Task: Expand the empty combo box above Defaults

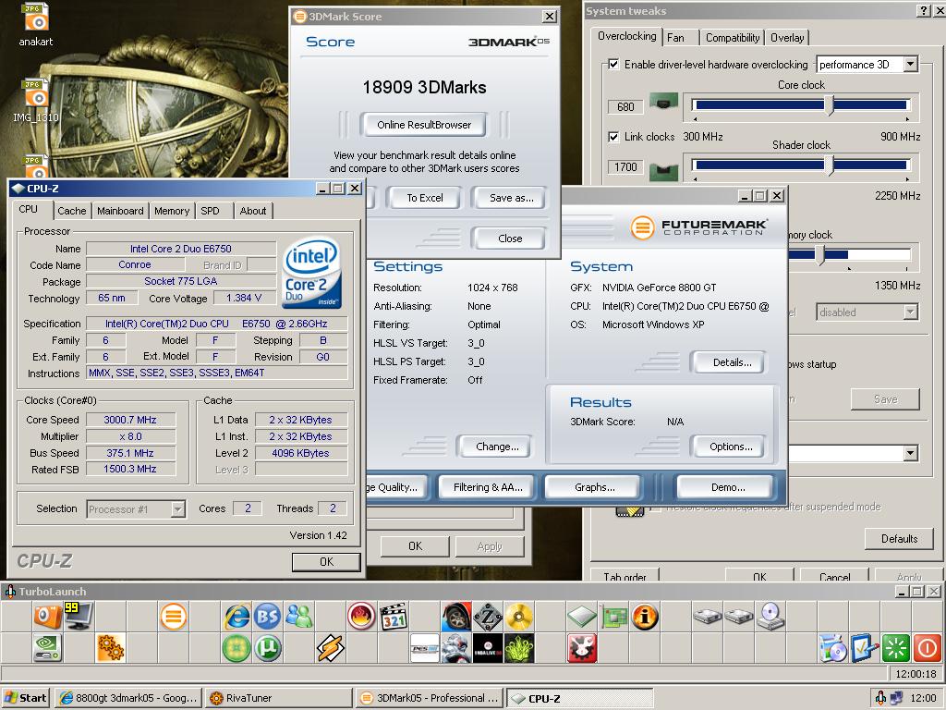Action: (911, 453)
